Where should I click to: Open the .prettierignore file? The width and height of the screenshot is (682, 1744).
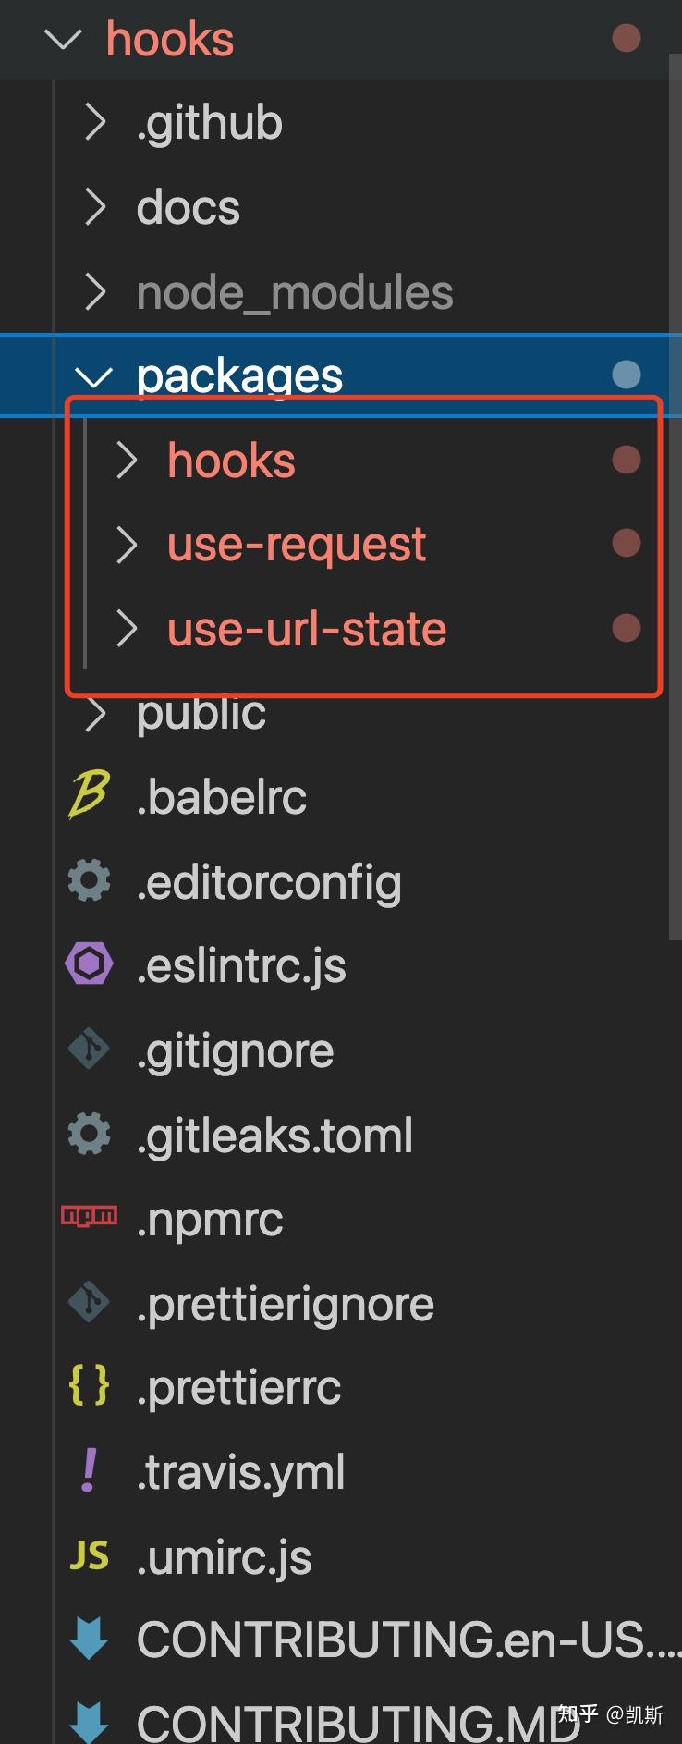tap(285, 1304)
